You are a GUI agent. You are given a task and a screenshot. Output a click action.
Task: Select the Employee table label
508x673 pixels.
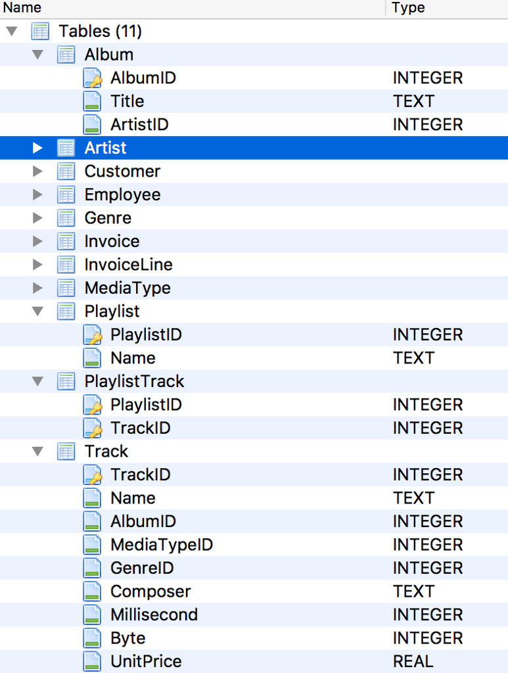[x=122, y=195]
